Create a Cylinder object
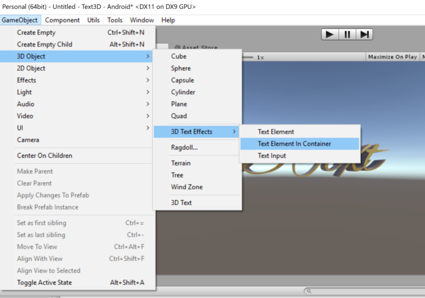Viewport: 425px width, 298px height. (x=198, y=93)
